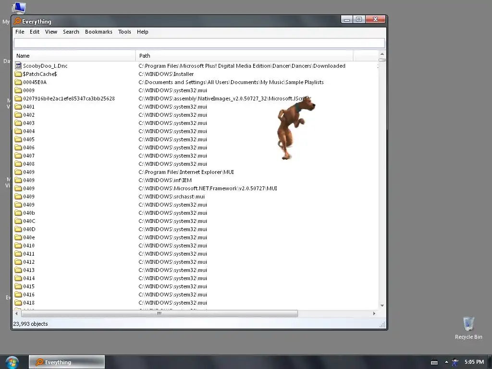This screenshot has height=369, width=492.
Task: Select the 0406 folder icon
Action: click(x=18, y=148)
